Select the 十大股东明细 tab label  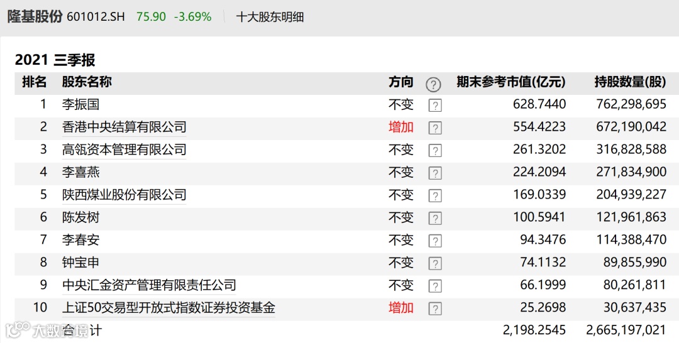pos(270,17)
